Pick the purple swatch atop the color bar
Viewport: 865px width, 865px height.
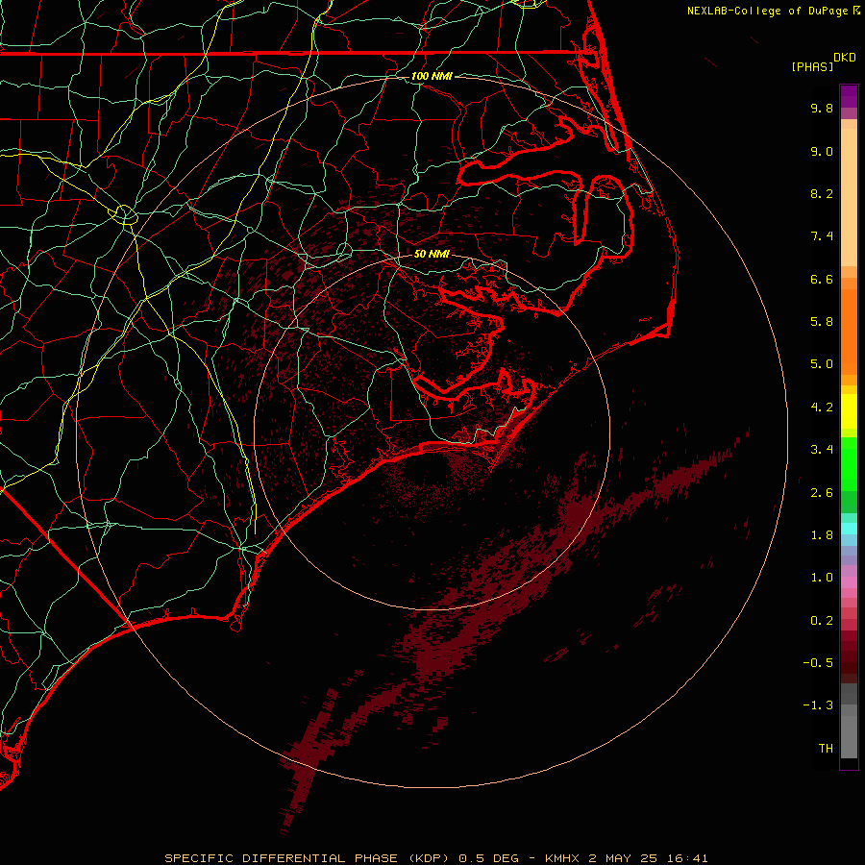coord(849,95)
